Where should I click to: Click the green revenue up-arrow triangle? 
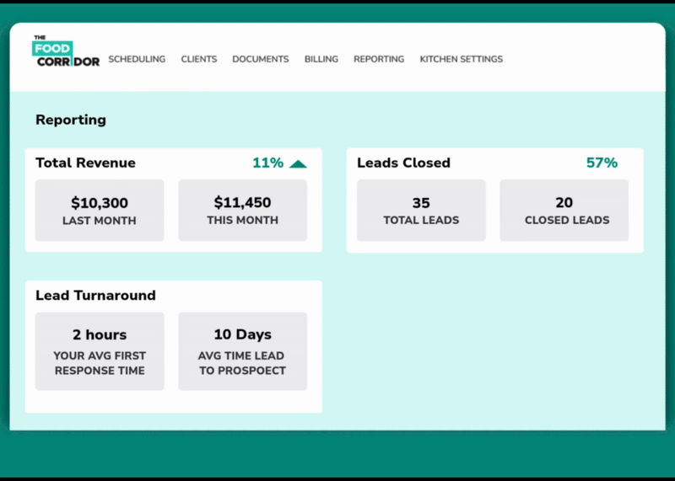[298, 164]
